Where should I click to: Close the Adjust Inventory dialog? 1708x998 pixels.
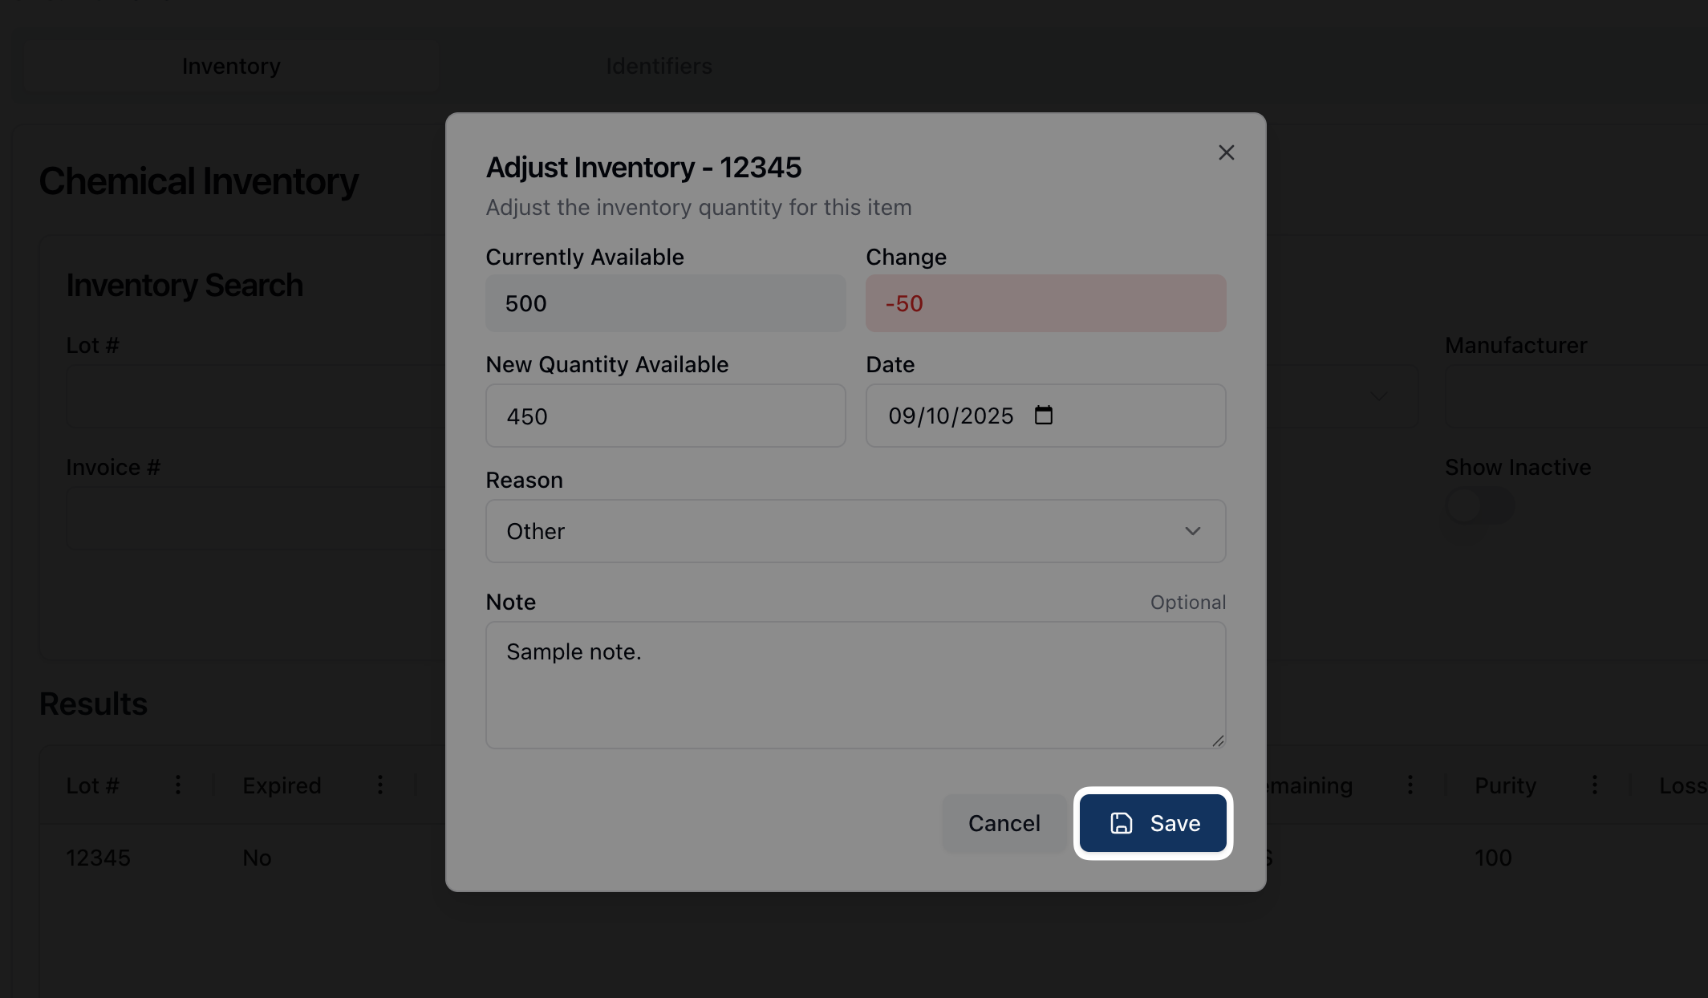coord(1226,152)
